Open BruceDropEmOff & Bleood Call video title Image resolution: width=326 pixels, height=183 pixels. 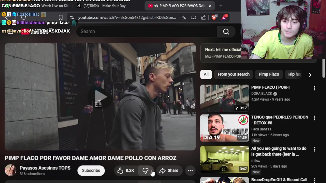pos(279,180)
